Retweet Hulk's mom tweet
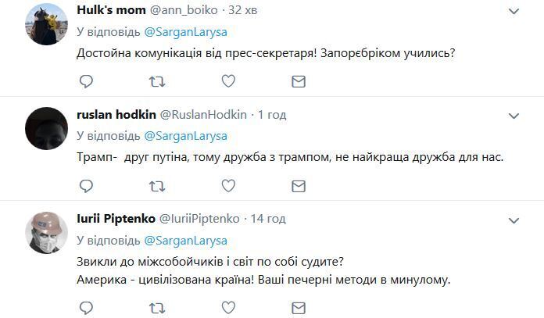The image size is (544, 318). [157, 81]
